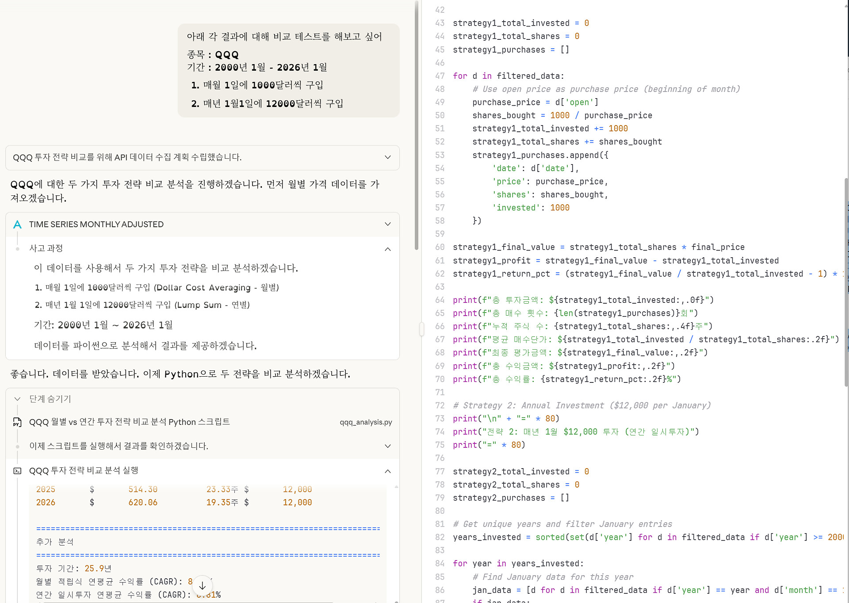
Task: Click the 사고 과정 header text
Action: pos(46,248)
